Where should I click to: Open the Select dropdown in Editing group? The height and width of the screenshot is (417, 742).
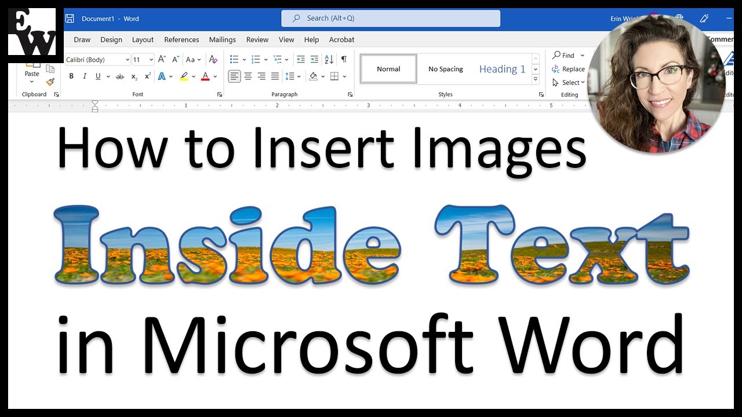pyautogui.click(x=583, y=83)
